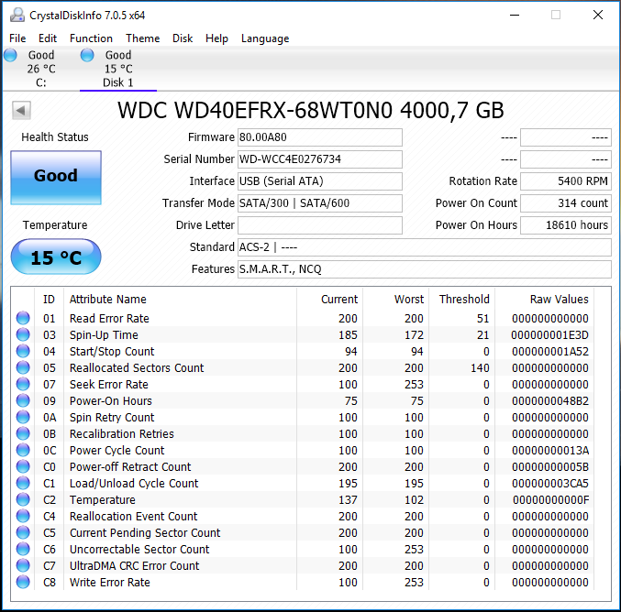This screenshot has height=612, width=621.
Task: Click threshold value 140 in Reallocated Sectors row
Action: (x=480, y=367)
